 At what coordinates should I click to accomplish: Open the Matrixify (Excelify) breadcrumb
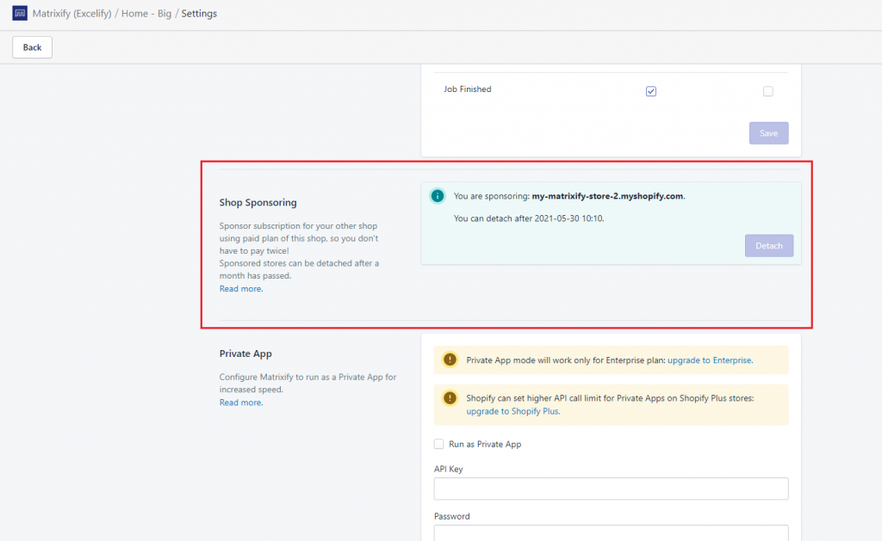[x=72, y=14]
